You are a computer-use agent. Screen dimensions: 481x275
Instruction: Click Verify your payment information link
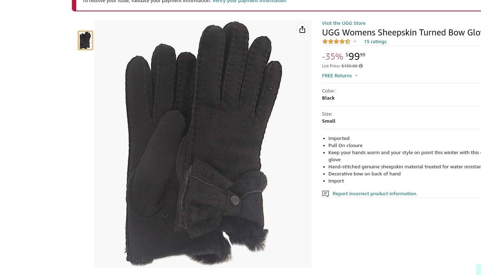[249, 1]
